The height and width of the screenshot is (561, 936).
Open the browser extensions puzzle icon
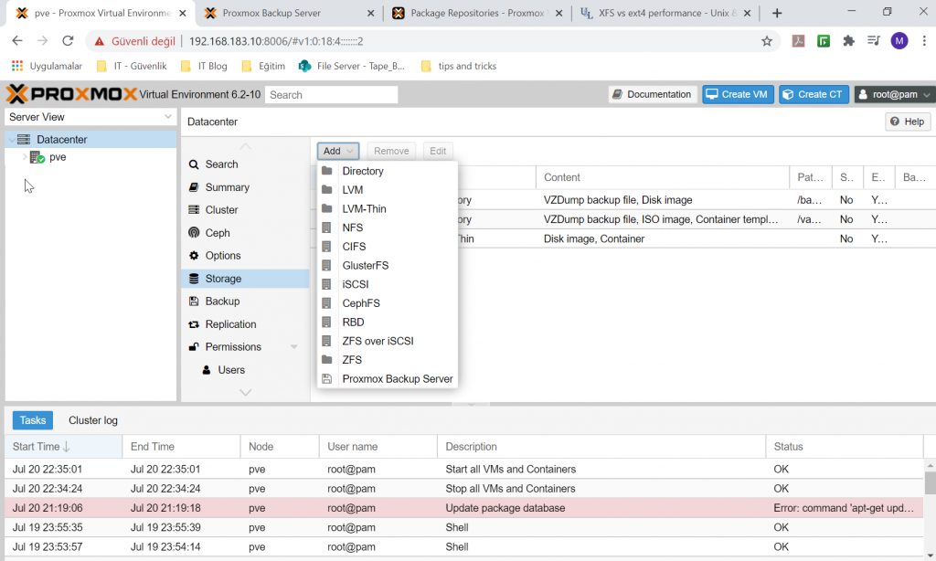coord(848,40)
